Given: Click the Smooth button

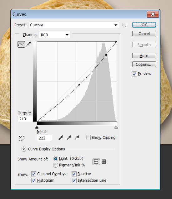Looking at the screenshot, I should (144, 45).
